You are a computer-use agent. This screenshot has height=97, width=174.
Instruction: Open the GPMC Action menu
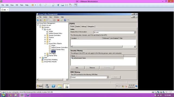tap(45, 17)
